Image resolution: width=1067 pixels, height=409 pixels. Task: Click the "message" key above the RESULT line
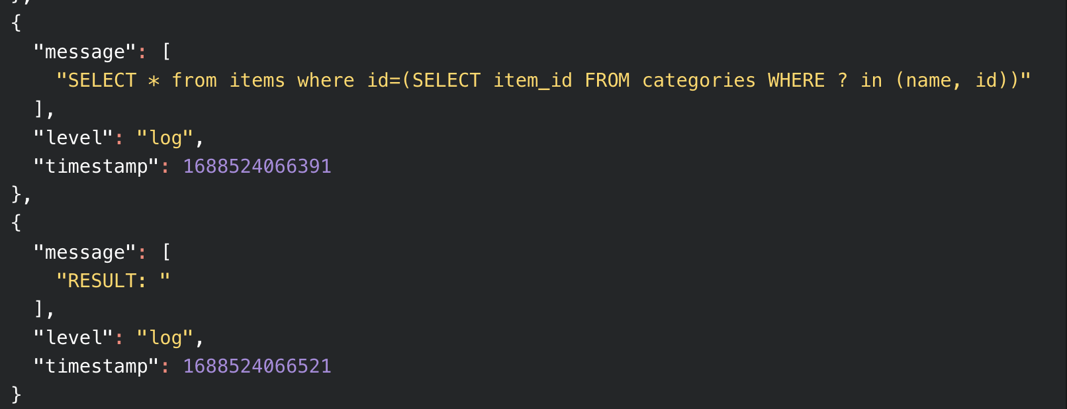[x=85, y=252]
